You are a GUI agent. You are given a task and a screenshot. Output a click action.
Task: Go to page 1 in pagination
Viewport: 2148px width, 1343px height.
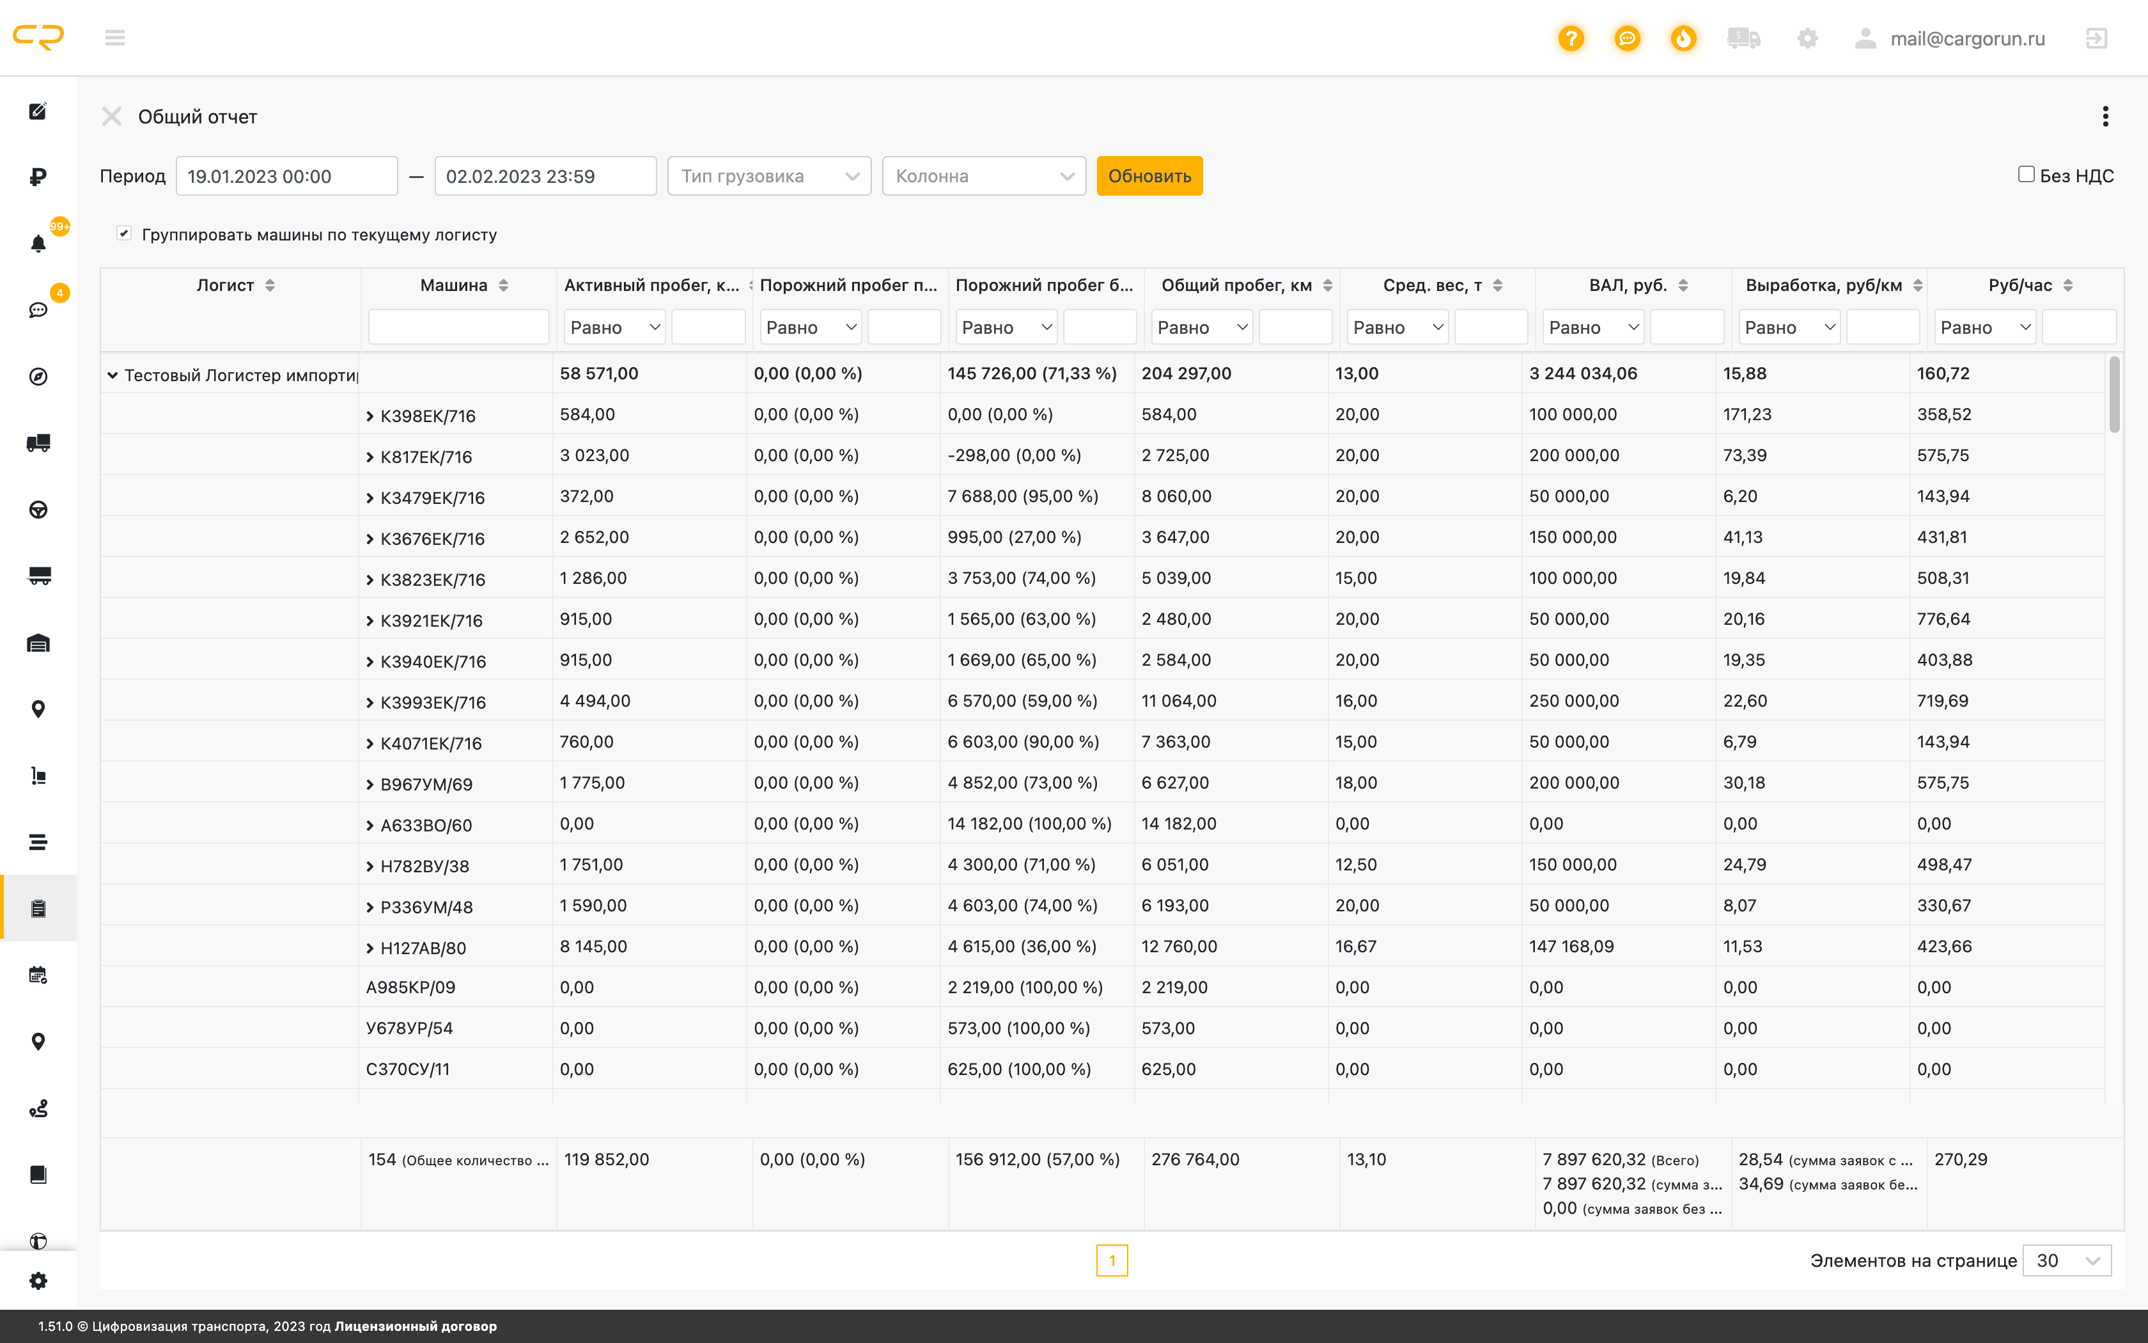tap(1112, 1261)
